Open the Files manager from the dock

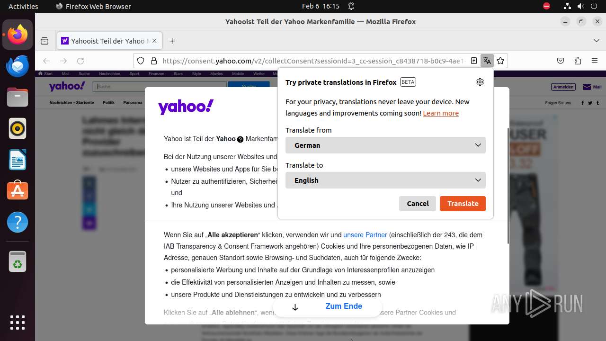[18, 97]
